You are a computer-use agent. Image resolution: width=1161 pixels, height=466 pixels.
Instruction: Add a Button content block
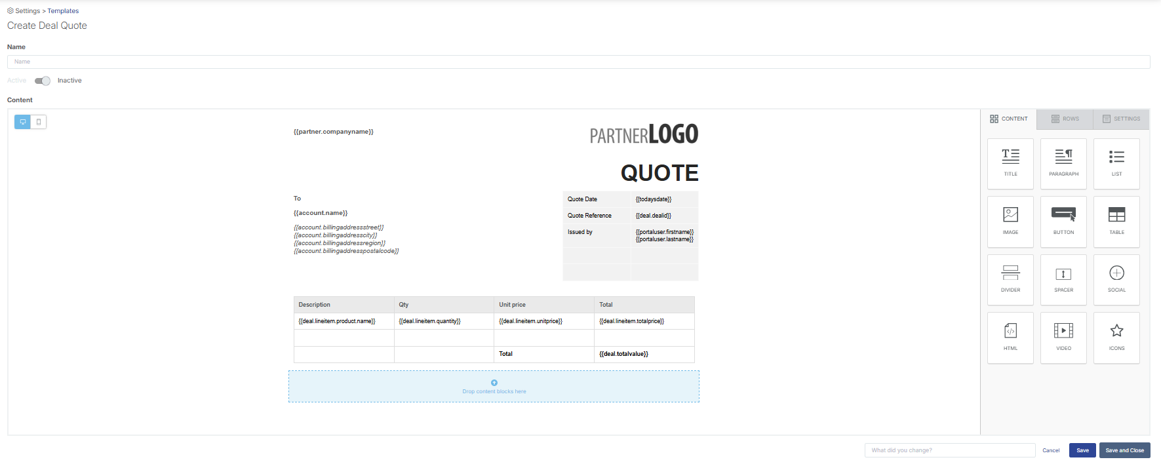pyautogui.click(x=1063, y=222)
